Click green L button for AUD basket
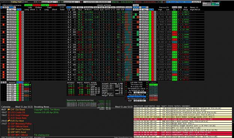Image resolution: width=234 pixels, height=138 pixels. coord(18,85)
